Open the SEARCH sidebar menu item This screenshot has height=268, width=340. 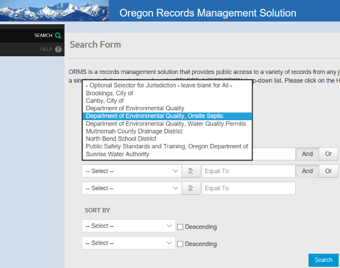click(x=32, y=35)
